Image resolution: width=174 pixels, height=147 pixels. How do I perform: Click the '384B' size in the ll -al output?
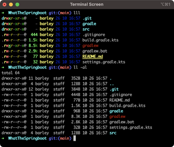tap(76, 89)
